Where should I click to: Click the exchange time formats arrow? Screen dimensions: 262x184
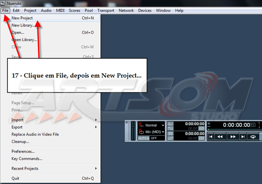259,125
